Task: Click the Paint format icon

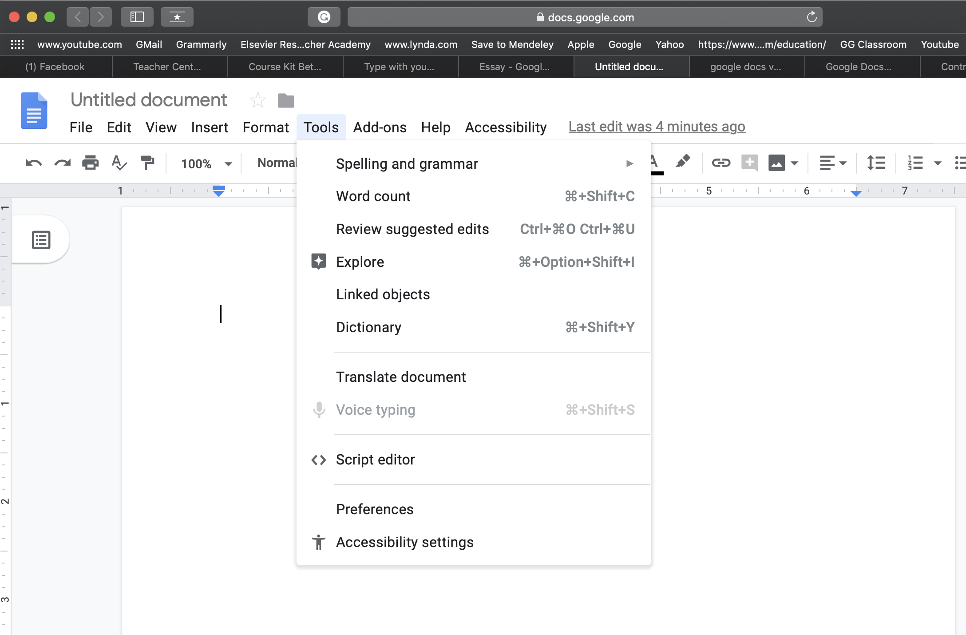Action: click(x=146, y=163)
